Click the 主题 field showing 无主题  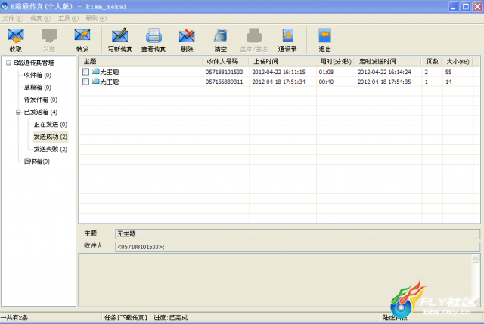(x=297, y=234)
